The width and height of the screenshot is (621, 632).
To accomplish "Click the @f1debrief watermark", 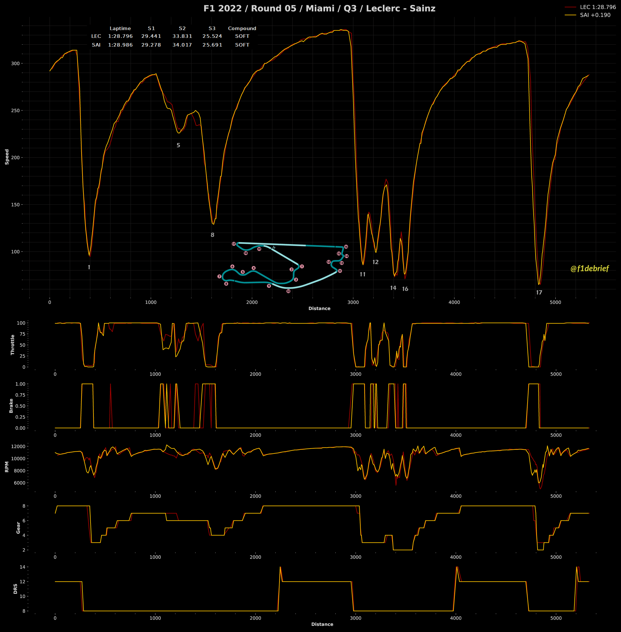I will (589, 269).
